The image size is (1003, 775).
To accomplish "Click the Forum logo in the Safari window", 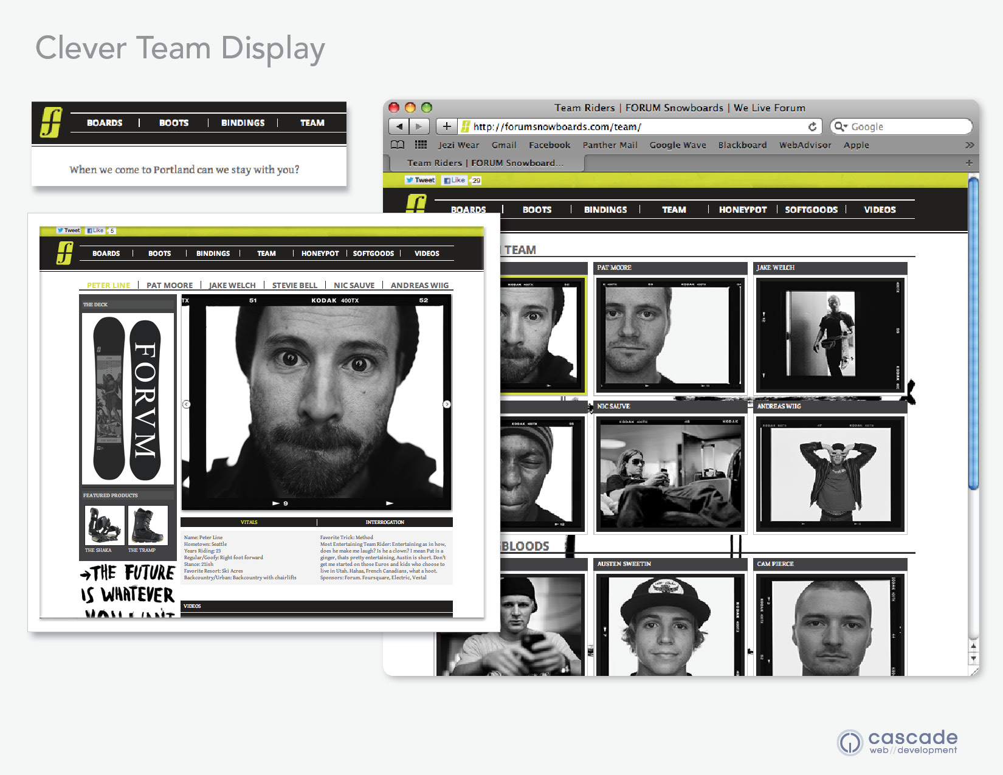I will coord(416,204).
